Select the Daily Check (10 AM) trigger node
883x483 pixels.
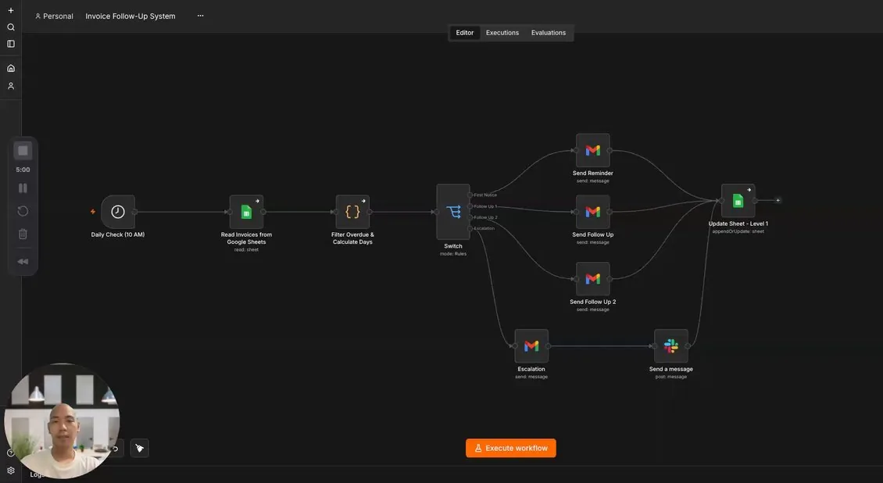click(118, 212)
